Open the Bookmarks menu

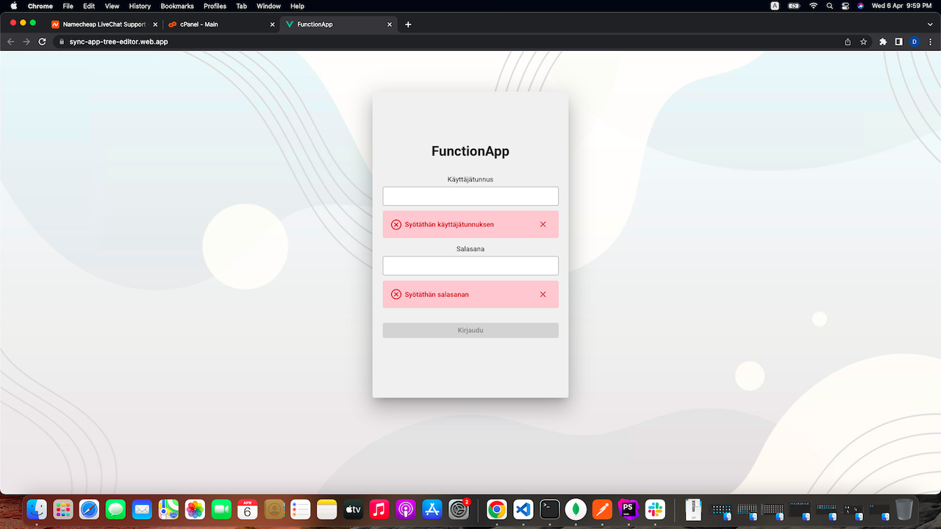[176, 6]
